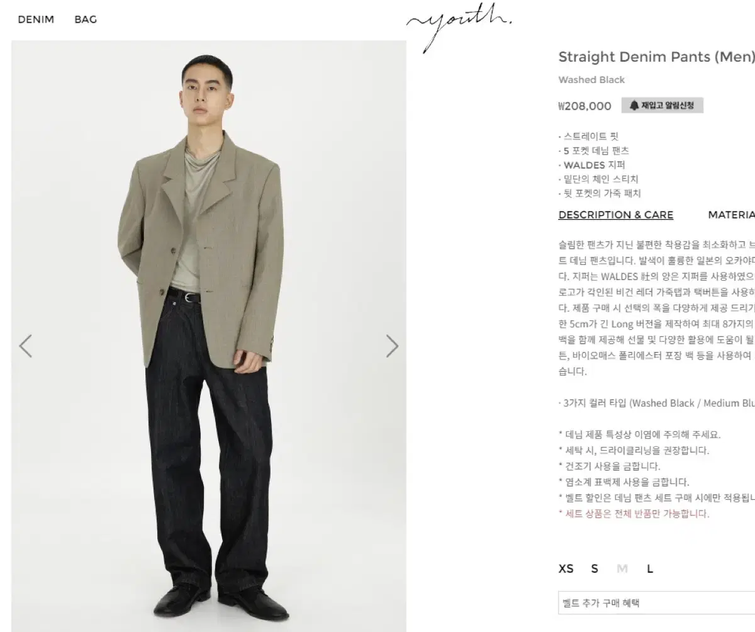
Task: Select size XS
Action: pos(566,568)
